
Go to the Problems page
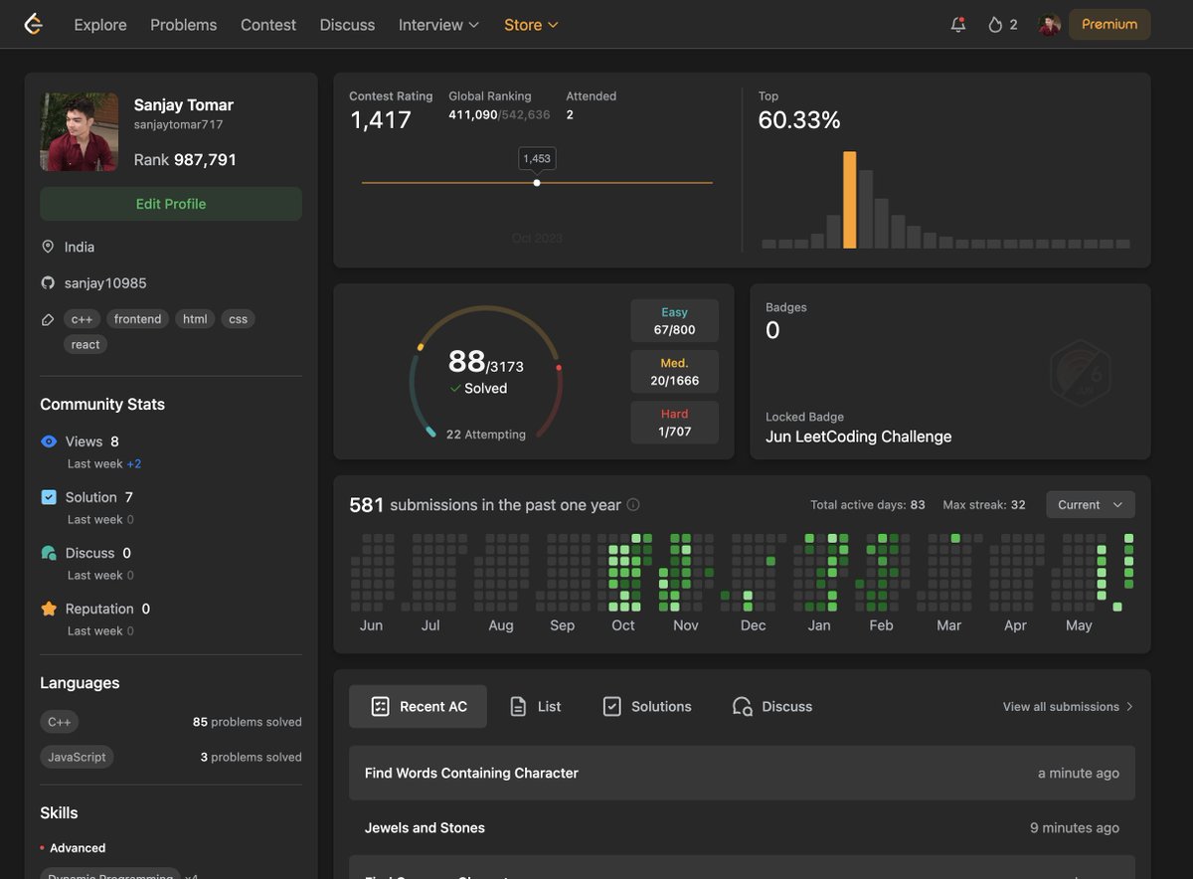(184, 25)
